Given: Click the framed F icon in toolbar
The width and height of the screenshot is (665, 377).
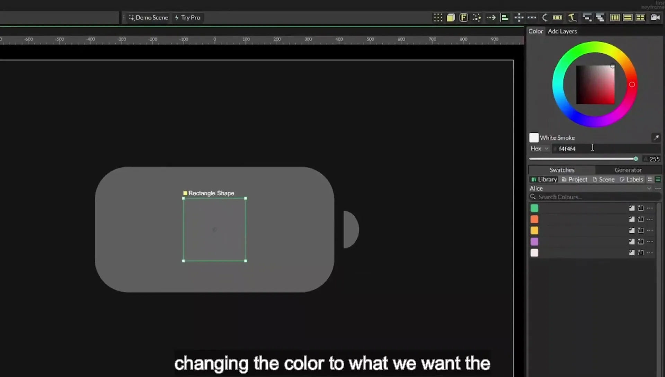Looking at the screenshot, I should pyautogui.click(x=463, y=18).
